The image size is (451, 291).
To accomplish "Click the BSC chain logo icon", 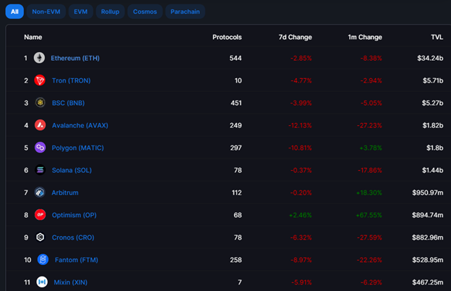I will (x=40, y=103).
